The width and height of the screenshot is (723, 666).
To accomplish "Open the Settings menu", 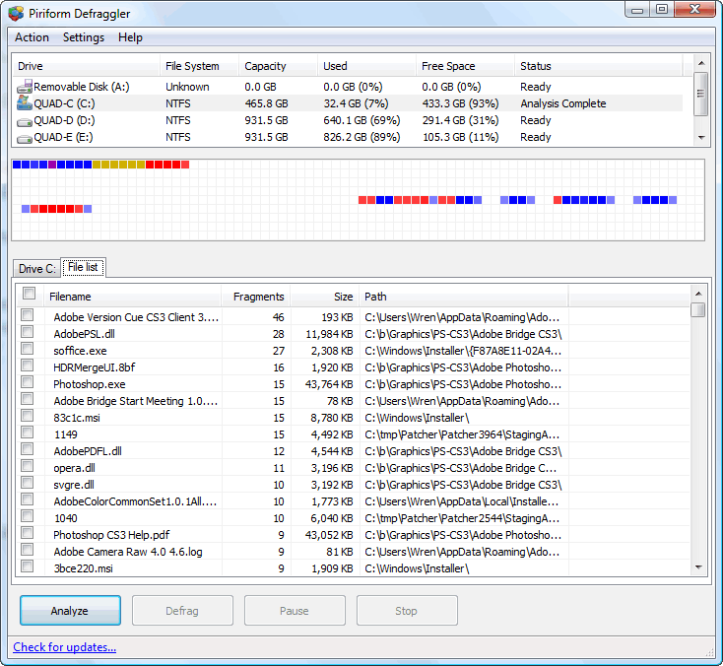I will tap(84, 37).
